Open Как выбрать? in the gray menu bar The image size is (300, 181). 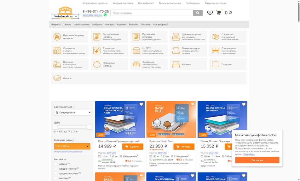tap(161, 25)
